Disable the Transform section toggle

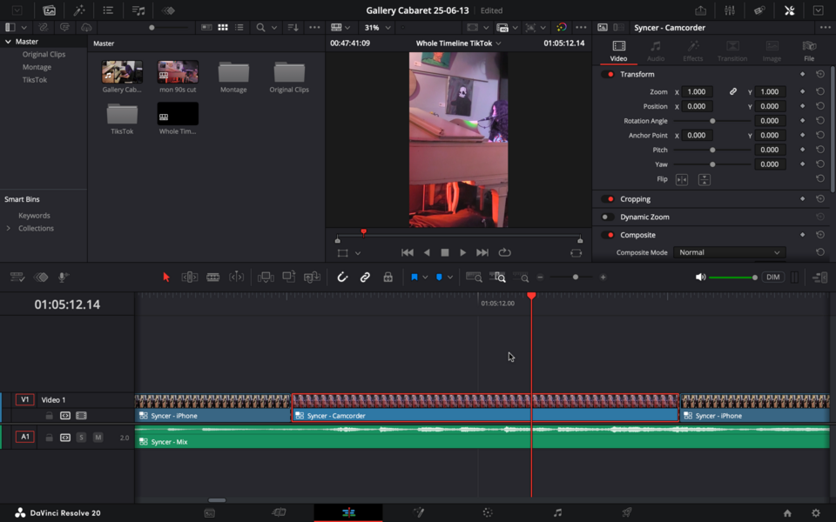point(608,74)
